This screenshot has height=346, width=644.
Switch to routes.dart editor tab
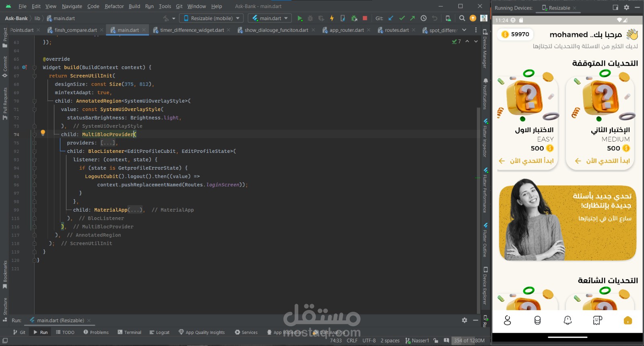[397, 30]
